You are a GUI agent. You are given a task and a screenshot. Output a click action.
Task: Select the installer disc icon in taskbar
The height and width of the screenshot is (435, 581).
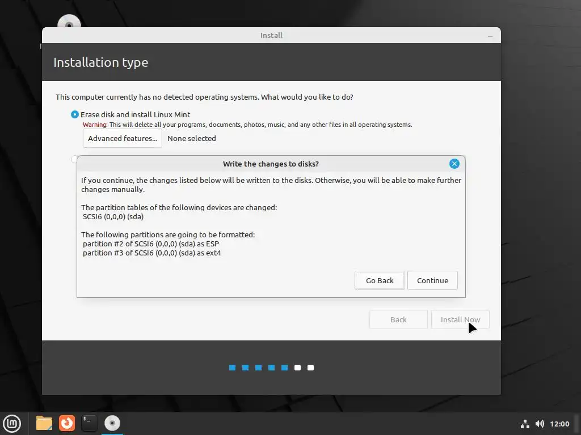[x=112, y=423]
